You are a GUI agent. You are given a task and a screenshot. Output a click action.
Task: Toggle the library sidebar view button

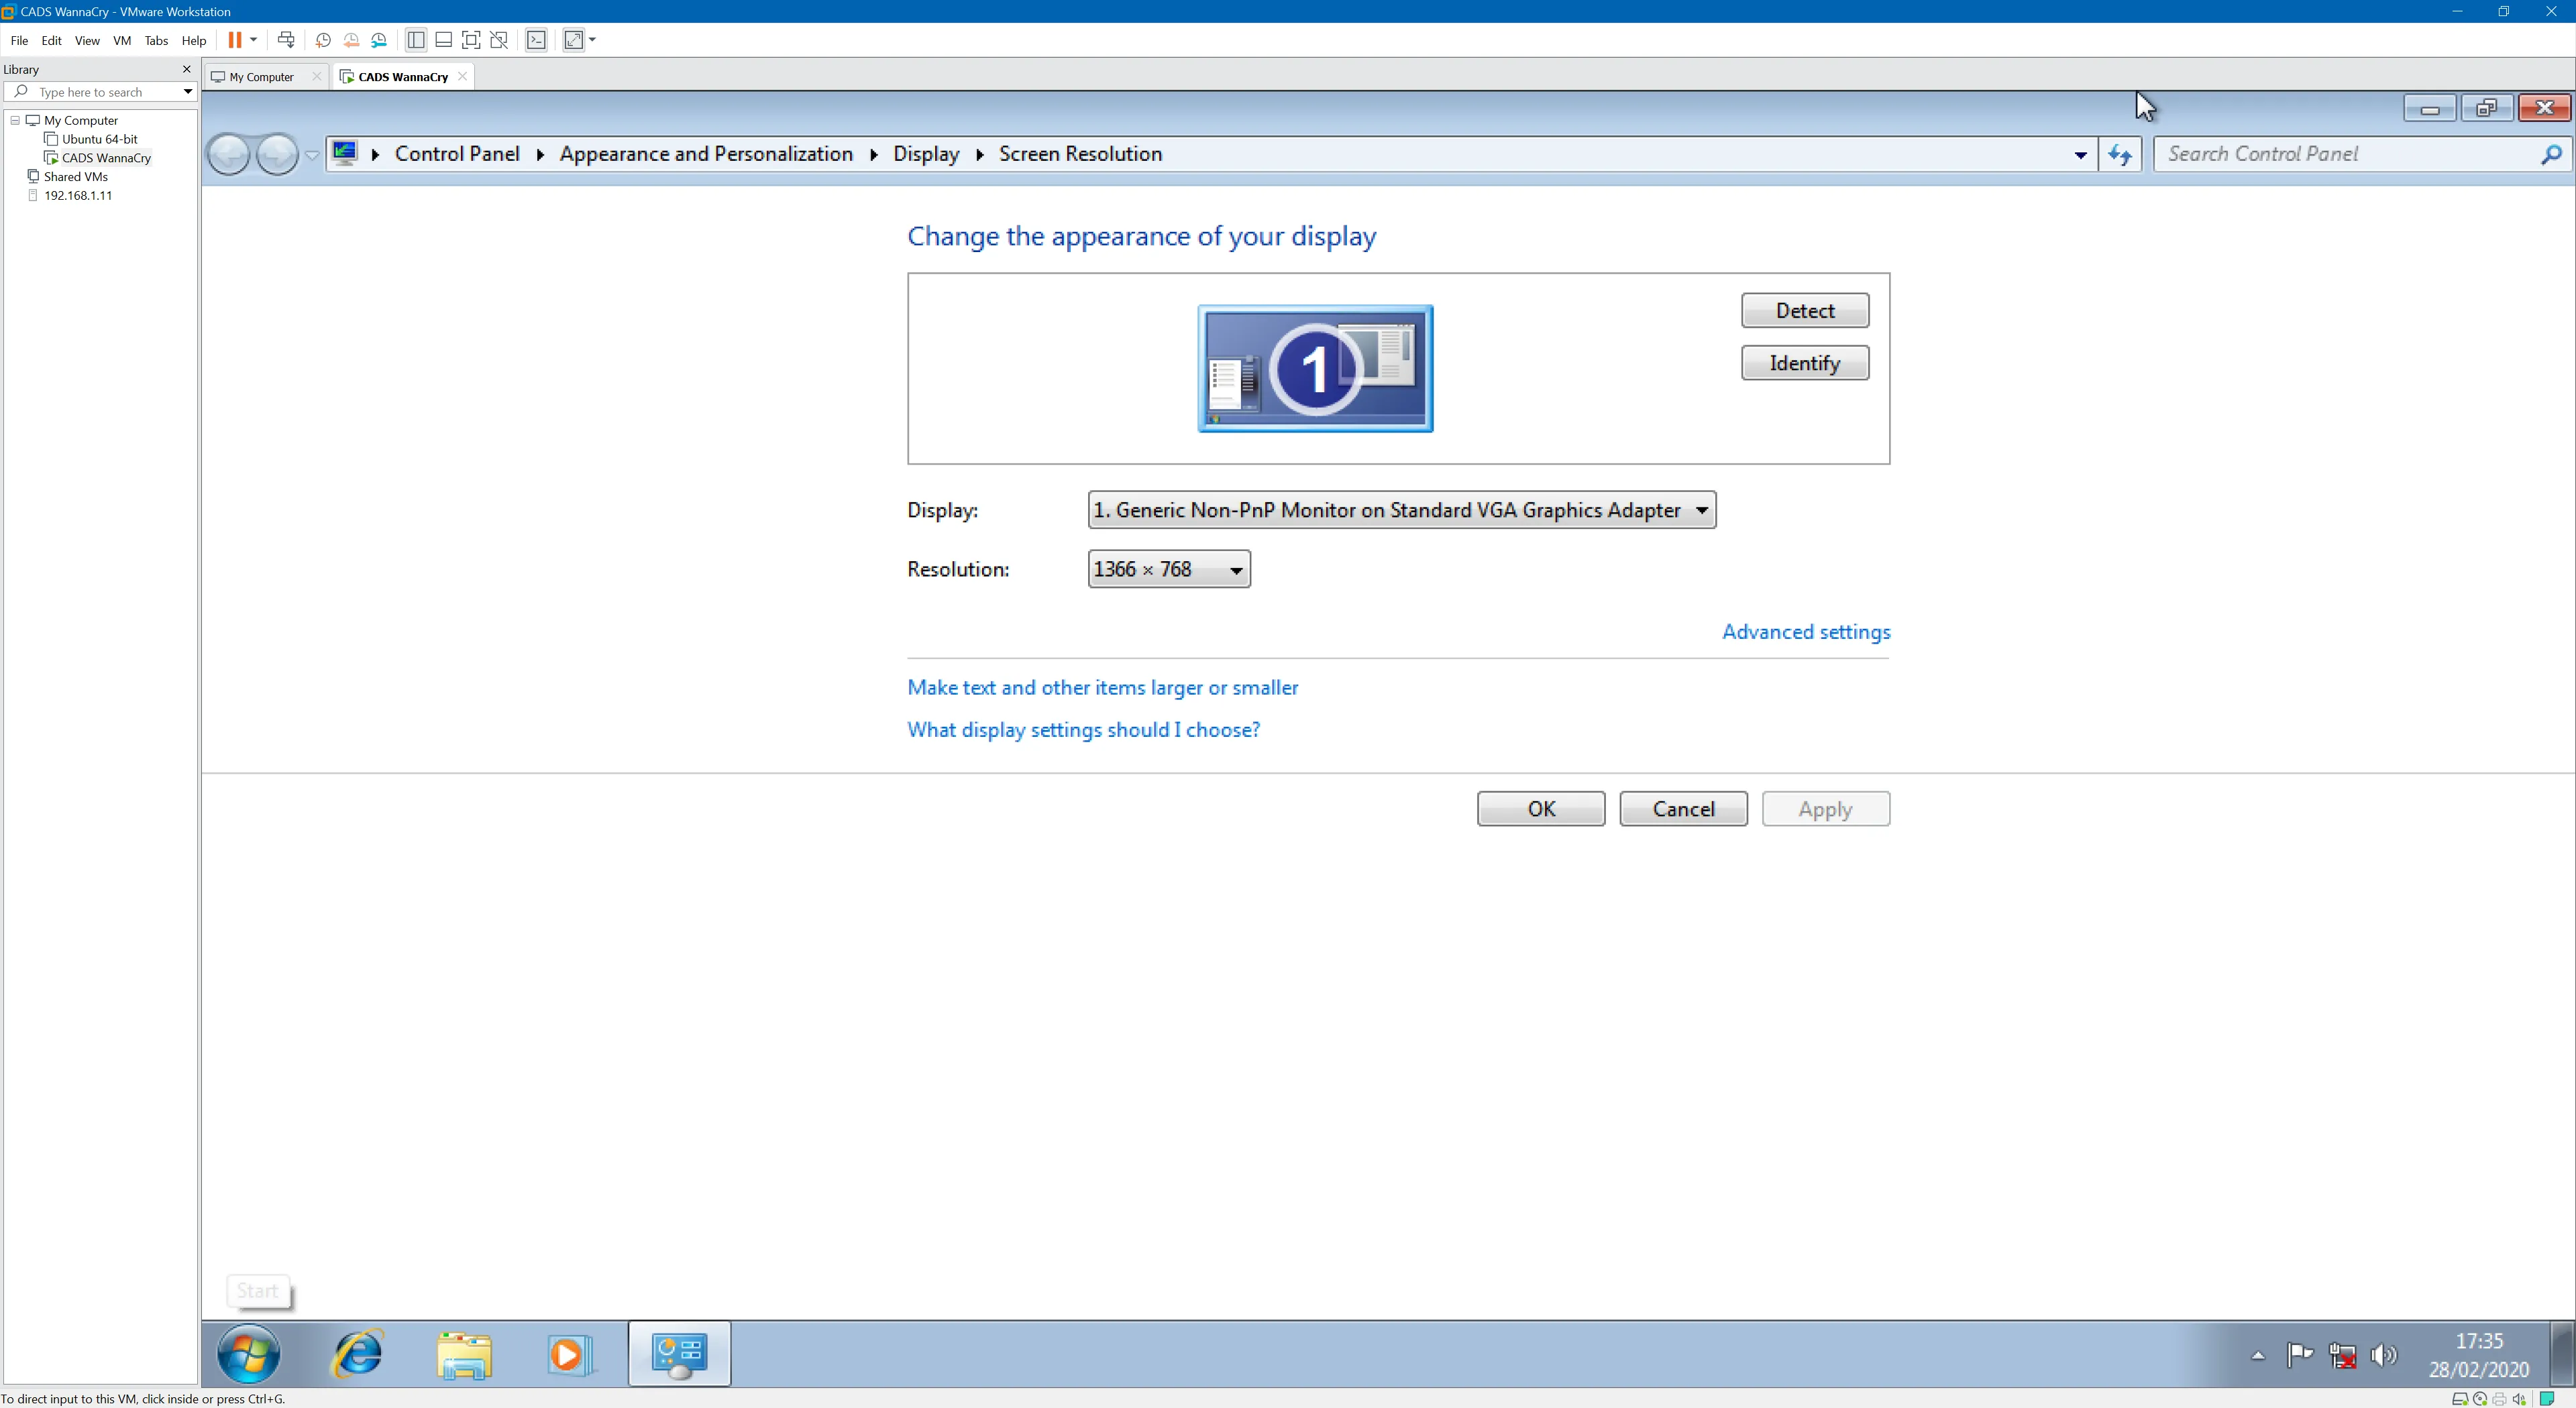coord(416,40)
